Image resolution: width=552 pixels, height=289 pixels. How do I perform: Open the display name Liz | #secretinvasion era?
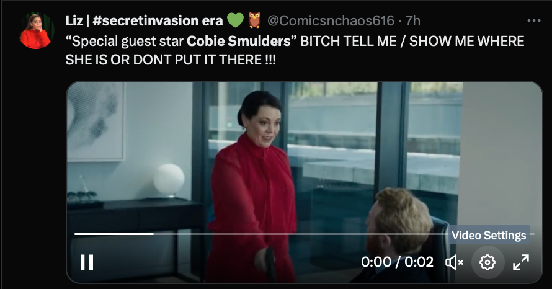144,20
